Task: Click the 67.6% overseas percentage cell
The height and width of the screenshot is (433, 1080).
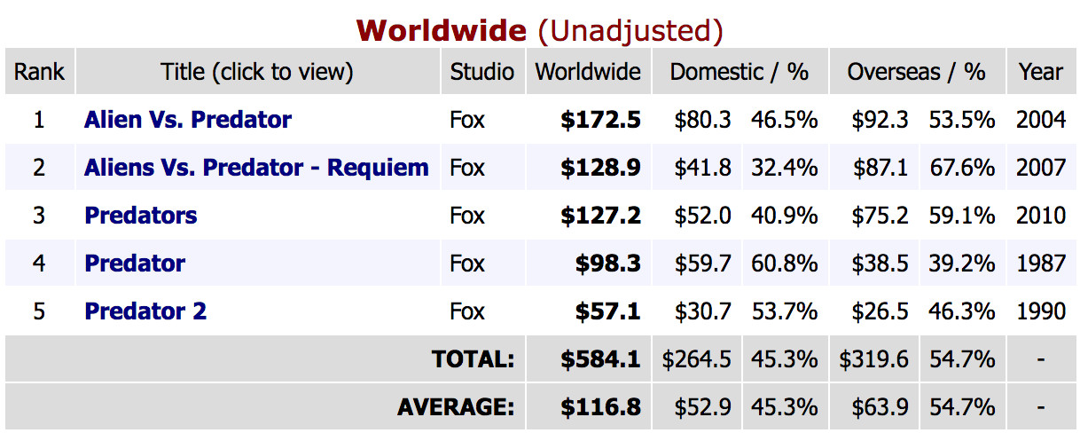Action: [962, 168]
